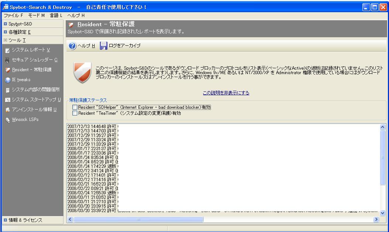Viewport: 389px width, 232px height.
Task: Open the IE tweaks globe icon
Action: (x=8, y=80)
